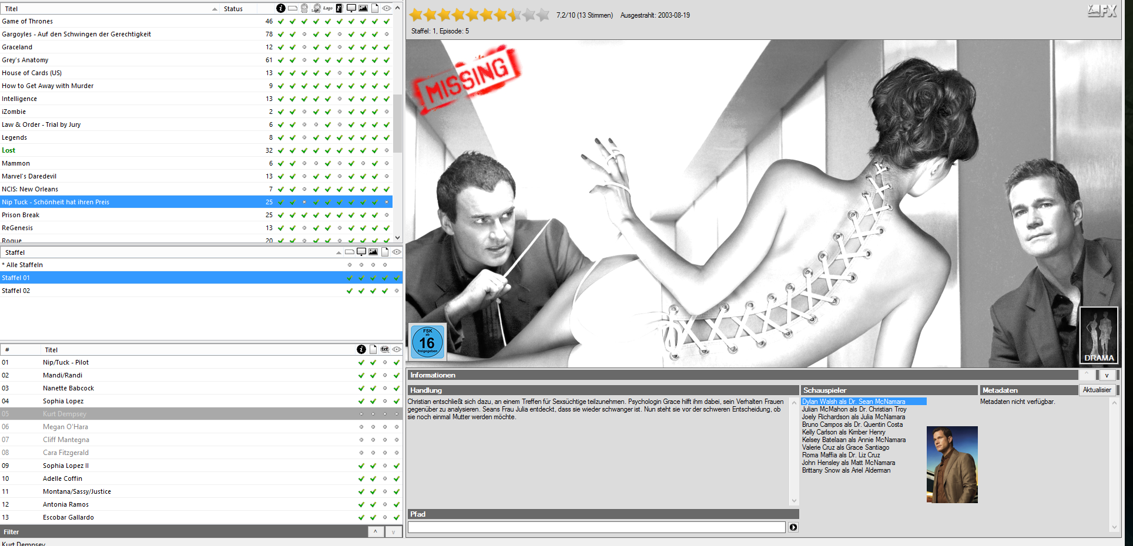Click the monitor icon in Staffel header
Image resolution: width=1133 pixels, height=546 pixels.
(361, 252)
